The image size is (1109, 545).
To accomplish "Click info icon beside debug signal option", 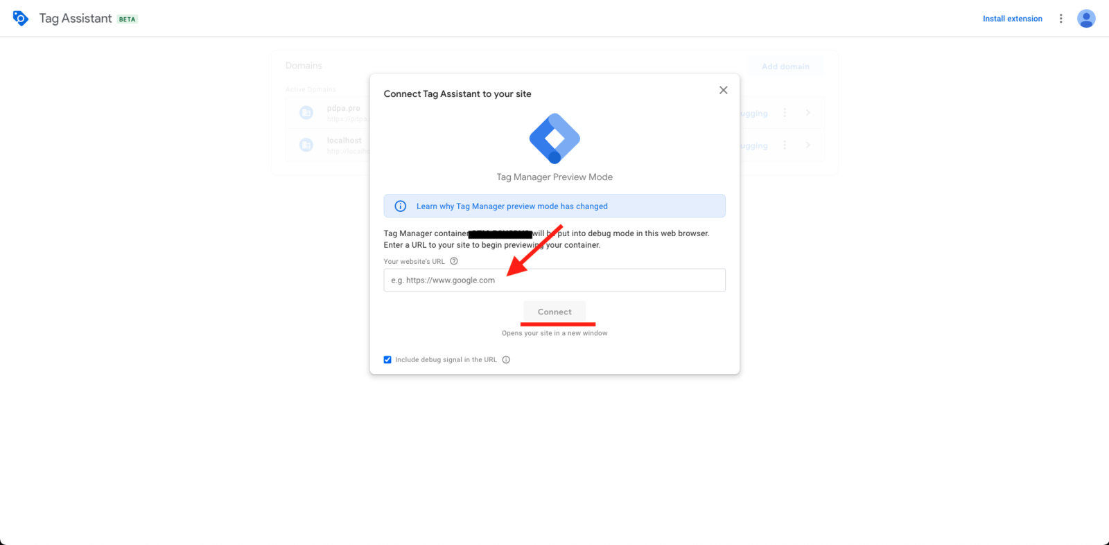I will [x=506, y=359].
